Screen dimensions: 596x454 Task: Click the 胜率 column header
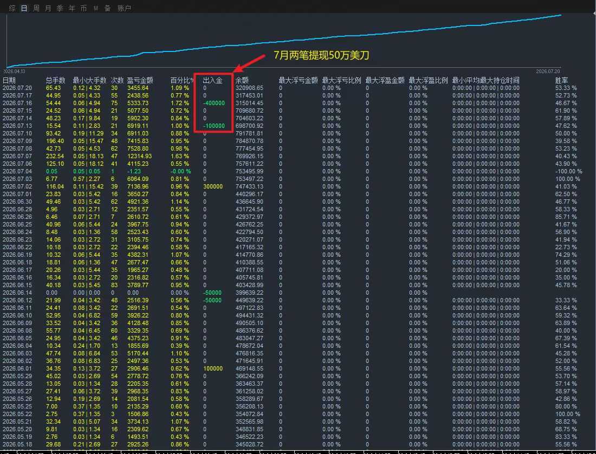coord(561,80)
